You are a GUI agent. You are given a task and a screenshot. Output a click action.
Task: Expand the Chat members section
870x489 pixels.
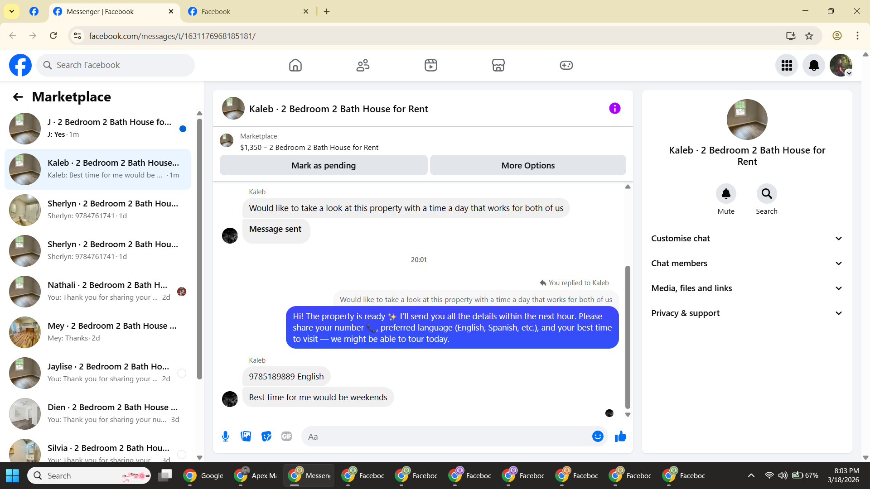(747, 264)
